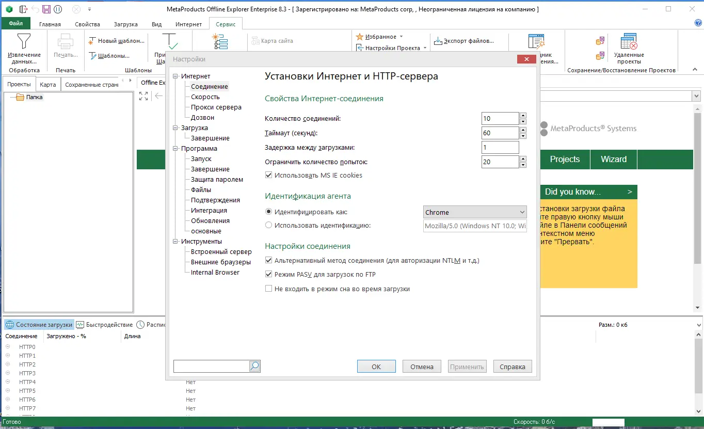Viewport: 704px width, 429px height.
Task: Click the apply template checkmark icon
Action: 170,41
